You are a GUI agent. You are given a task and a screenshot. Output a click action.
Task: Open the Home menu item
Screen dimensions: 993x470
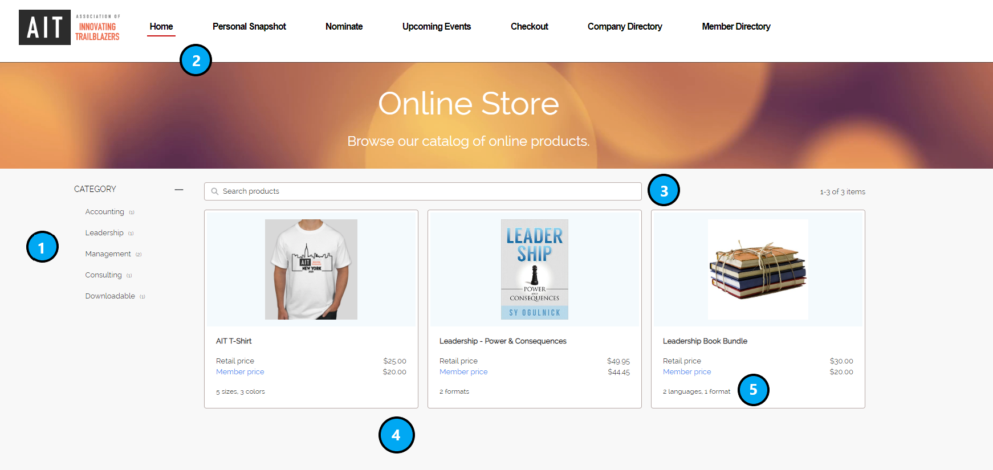point(161,27)
